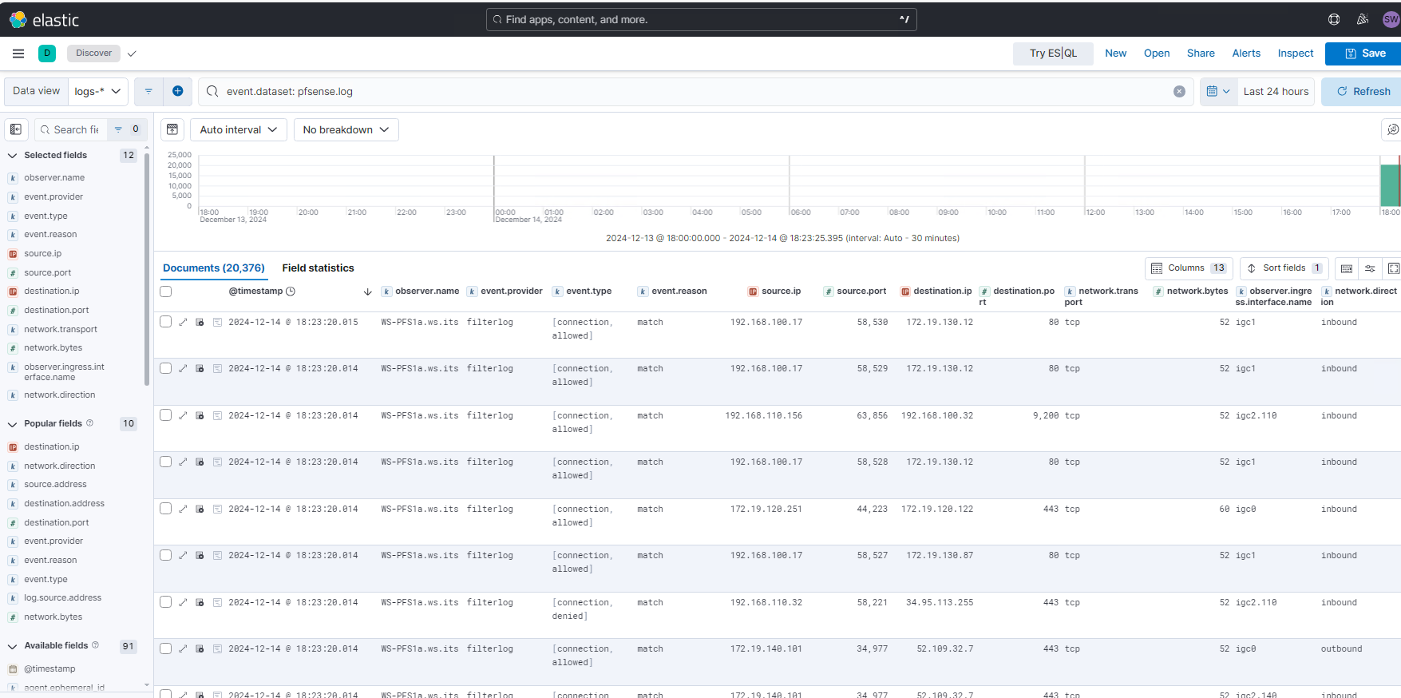Hide the field sidebar panel

[x=16, y=129]
